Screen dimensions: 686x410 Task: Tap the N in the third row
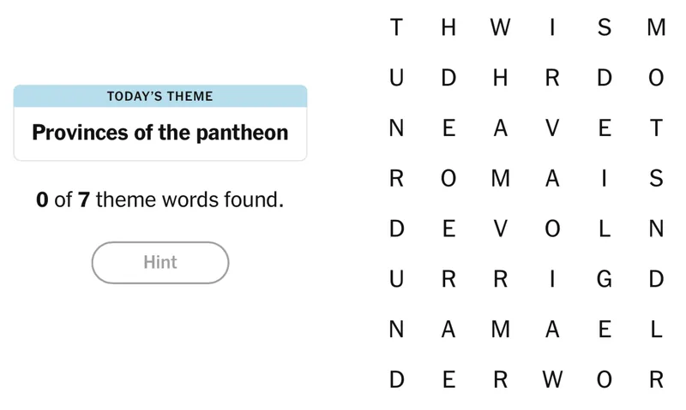point(396,128)
